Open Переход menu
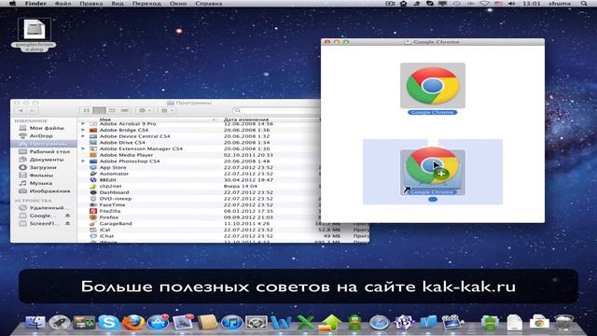Viewport: 597px width, 336px height. [x=146, y=4]
